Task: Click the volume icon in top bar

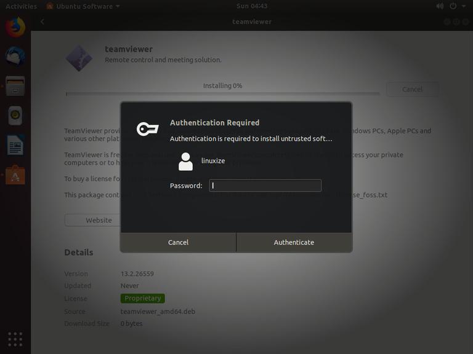Action: click(439, 6)
